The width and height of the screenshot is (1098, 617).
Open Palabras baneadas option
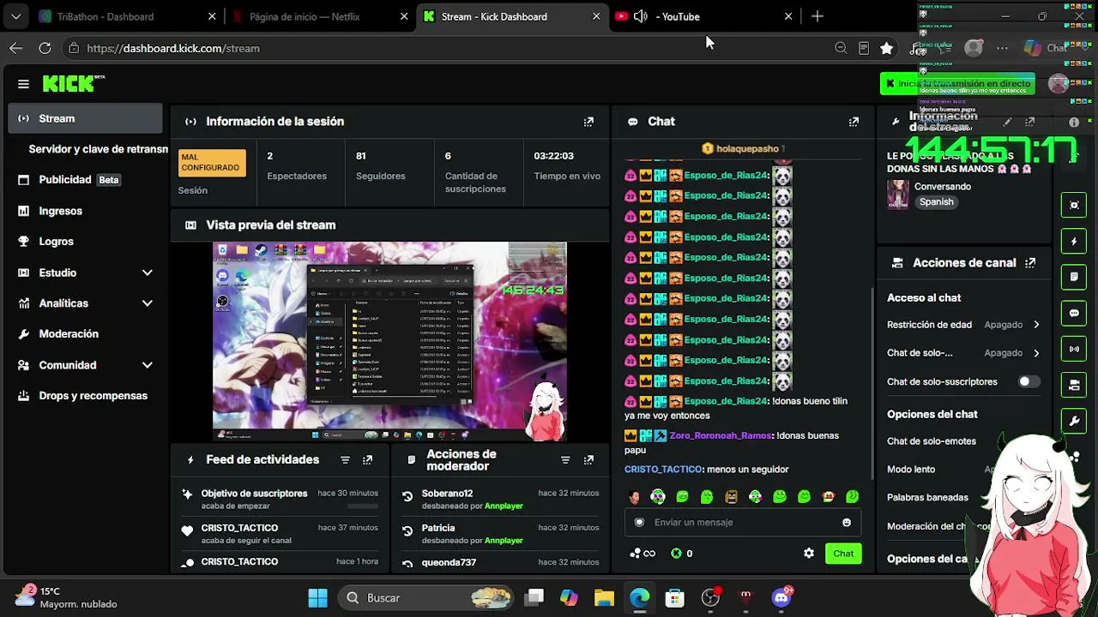point(927,498)
